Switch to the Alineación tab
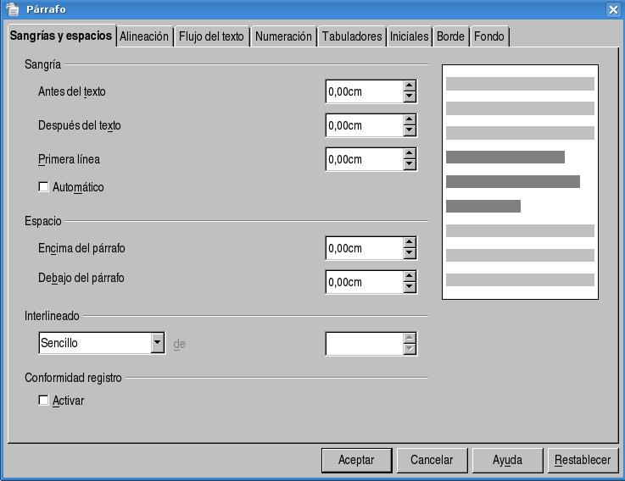Viewport: 625px width, 481px height. point(144,36)
